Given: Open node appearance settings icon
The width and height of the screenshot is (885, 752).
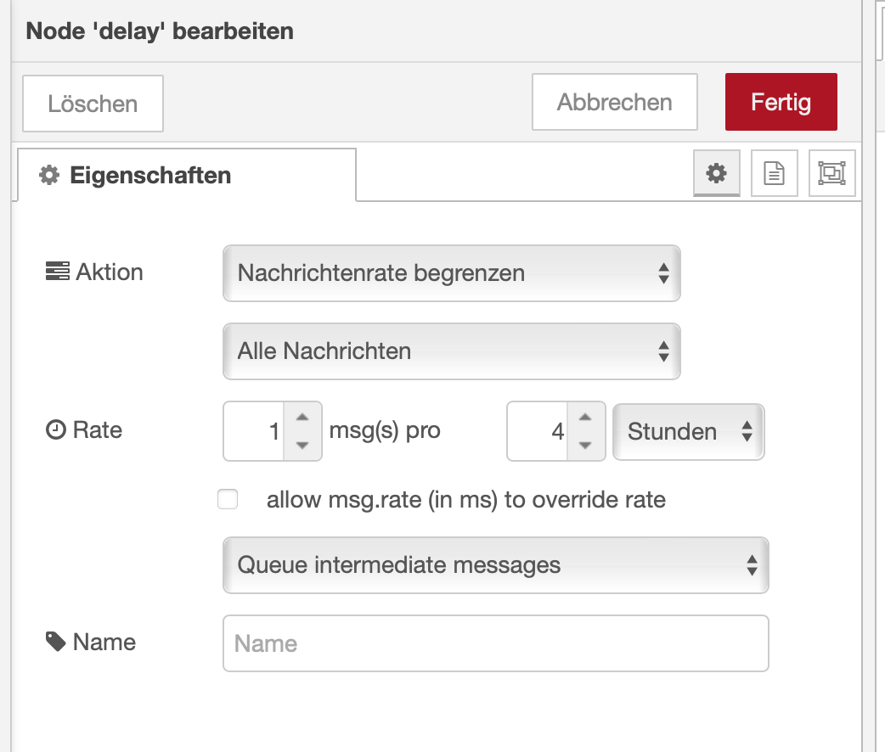Looking at the screenshot, I should [x=831, y=174].
